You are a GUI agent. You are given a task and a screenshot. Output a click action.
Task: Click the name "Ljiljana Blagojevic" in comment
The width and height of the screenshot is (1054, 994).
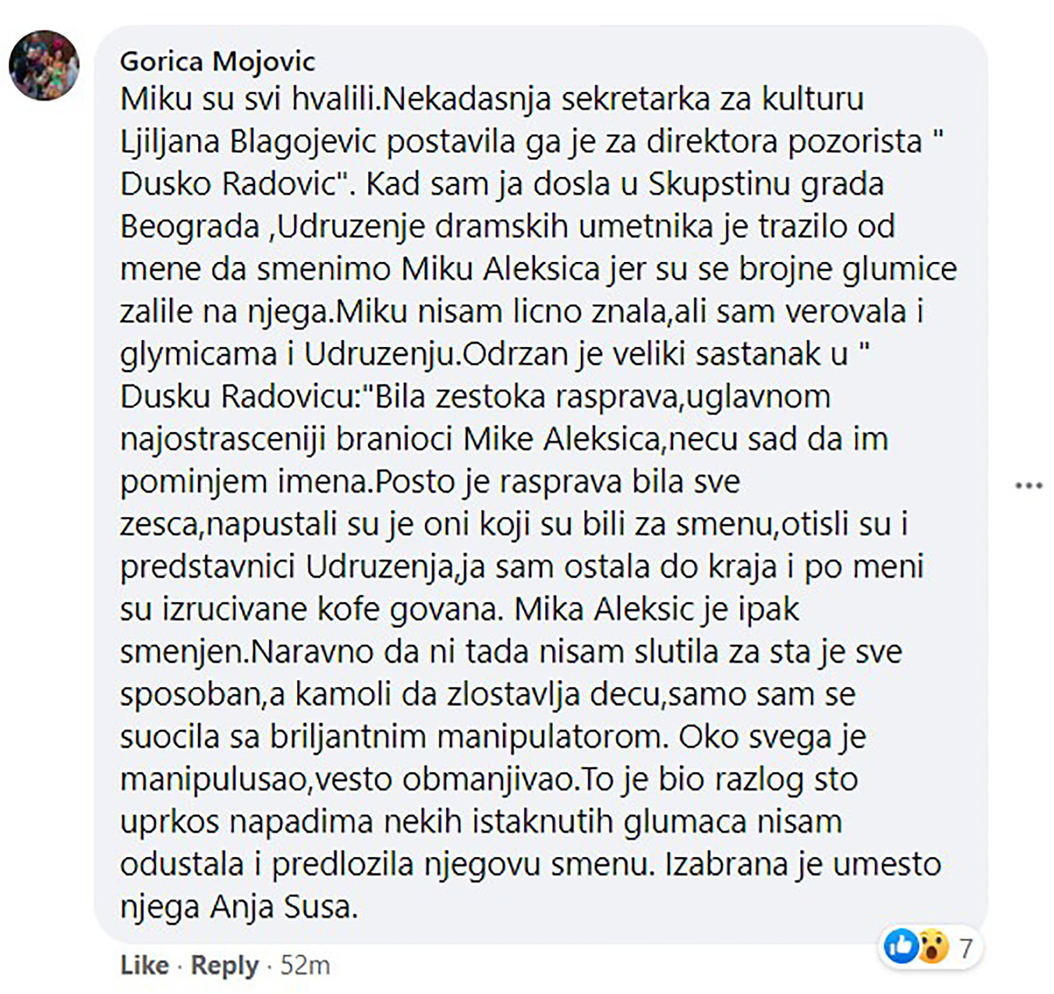pos(248,142)
